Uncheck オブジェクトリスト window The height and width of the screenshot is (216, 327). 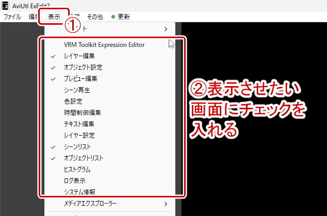click(110, 158)
